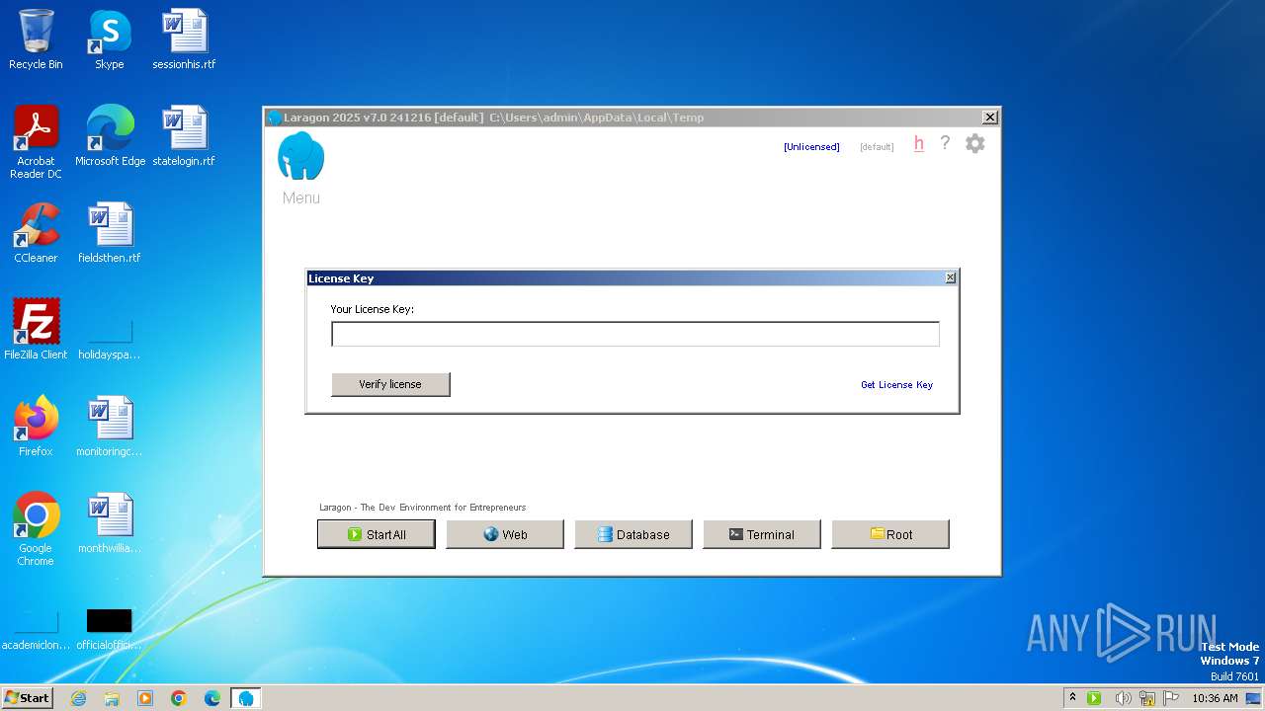Open File Explorer from the taskbar

tap(112, 698)
